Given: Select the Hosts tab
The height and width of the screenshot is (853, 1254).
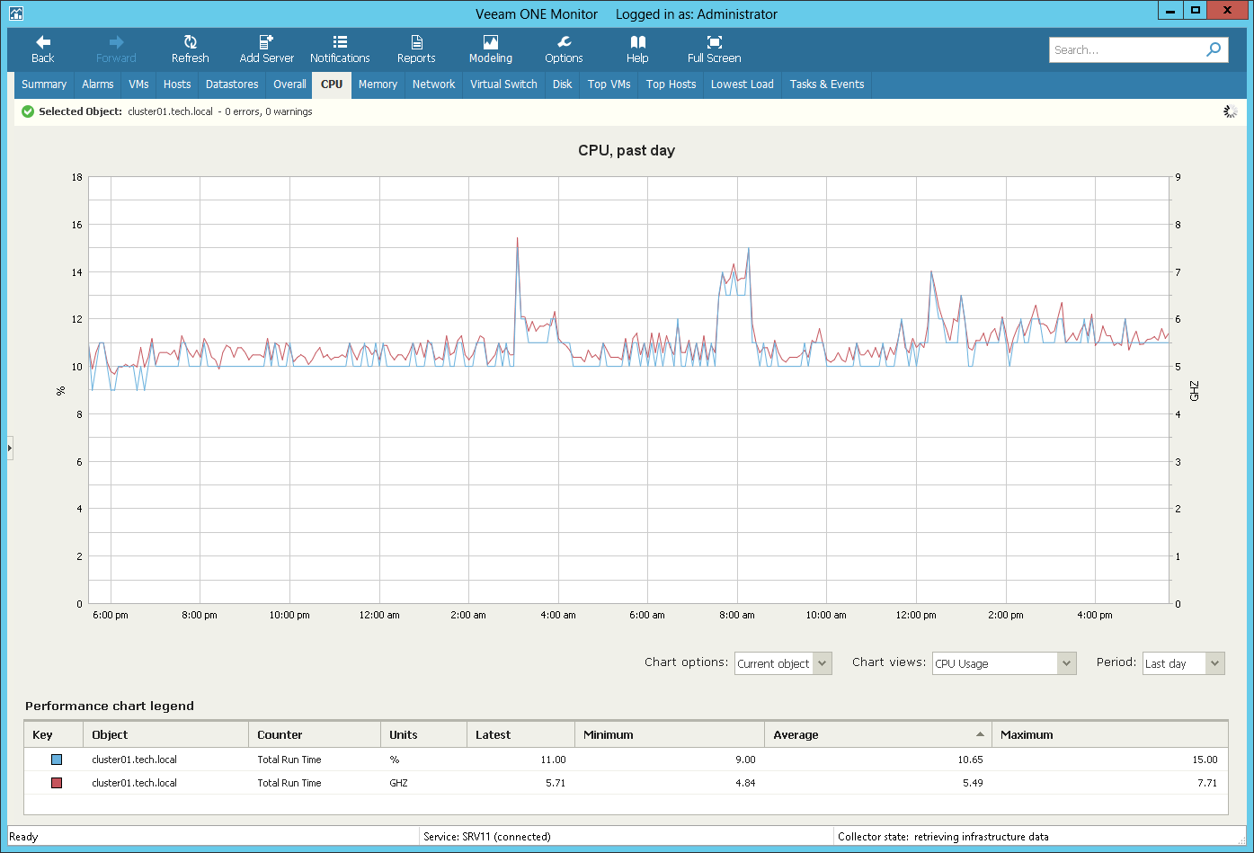Looking at the screenshot, I should point(177,84).
